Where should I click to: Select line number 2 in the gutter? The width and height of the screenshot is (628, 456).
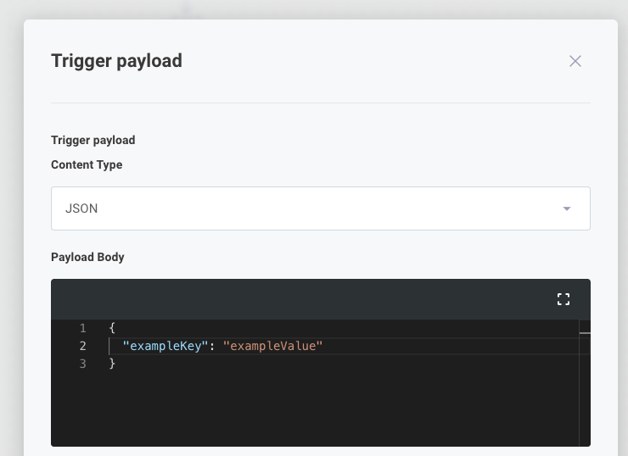[x=82, y=346]
